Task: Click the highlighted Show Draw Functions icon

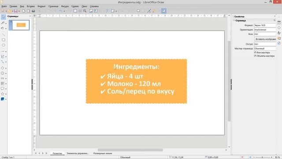Action: (163, 11)
